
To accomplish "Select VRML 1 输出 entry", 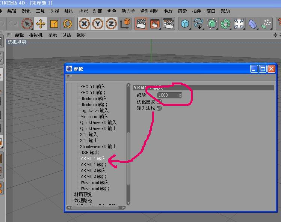I will click(x=93, y=165).
